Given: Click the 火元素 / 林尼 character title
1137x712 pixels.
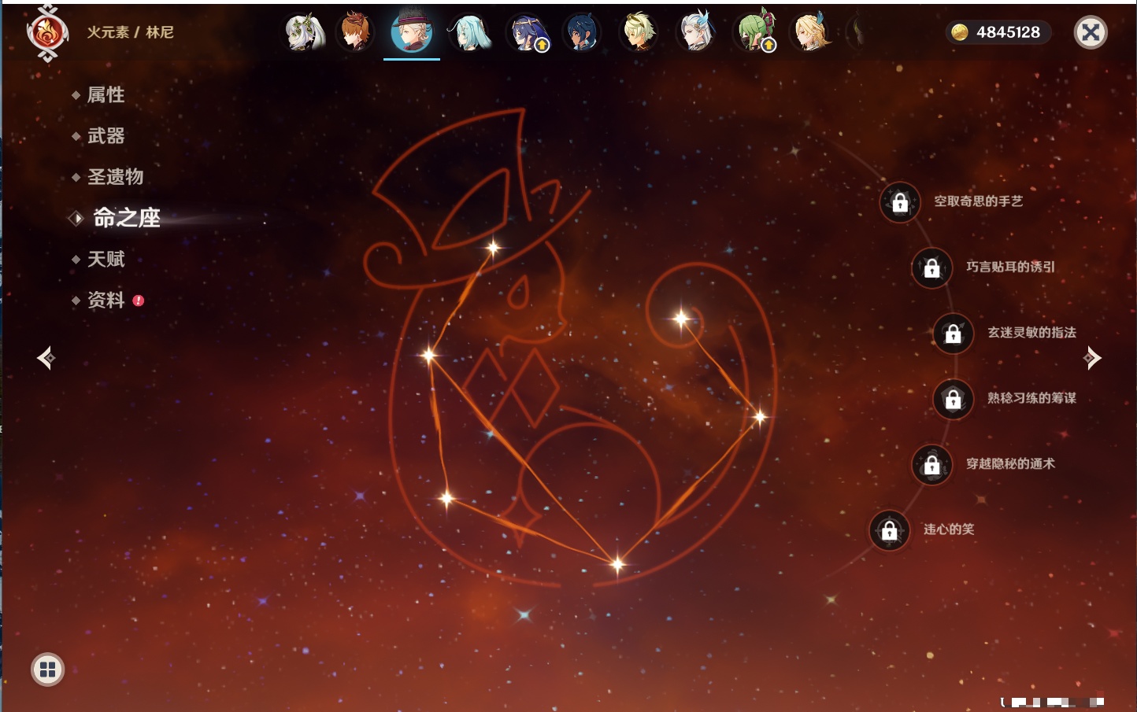Looking at the screenshot, I should point(130,32).
